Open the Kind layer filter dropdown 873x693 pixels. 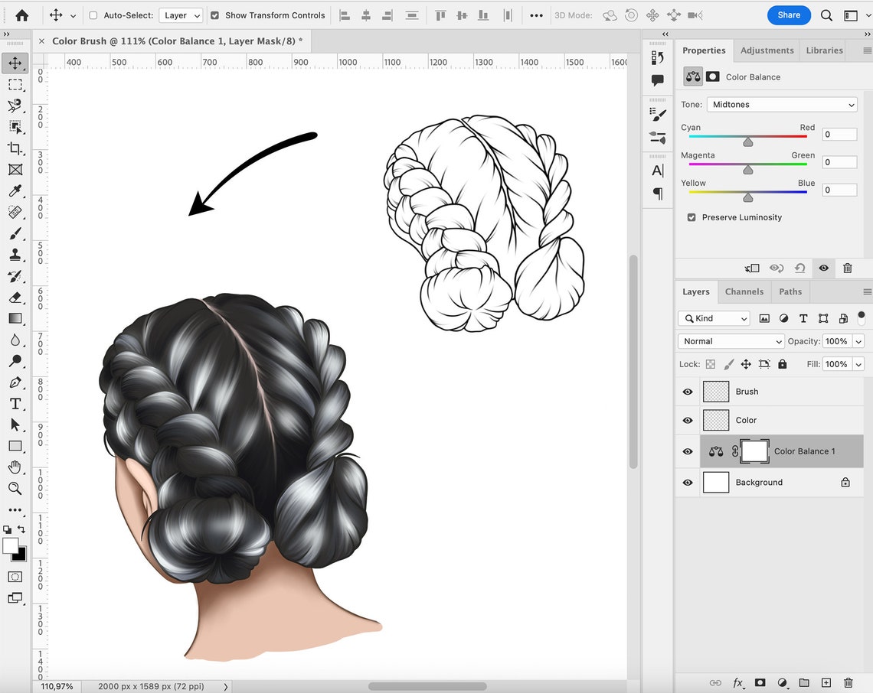pos(713,318)
